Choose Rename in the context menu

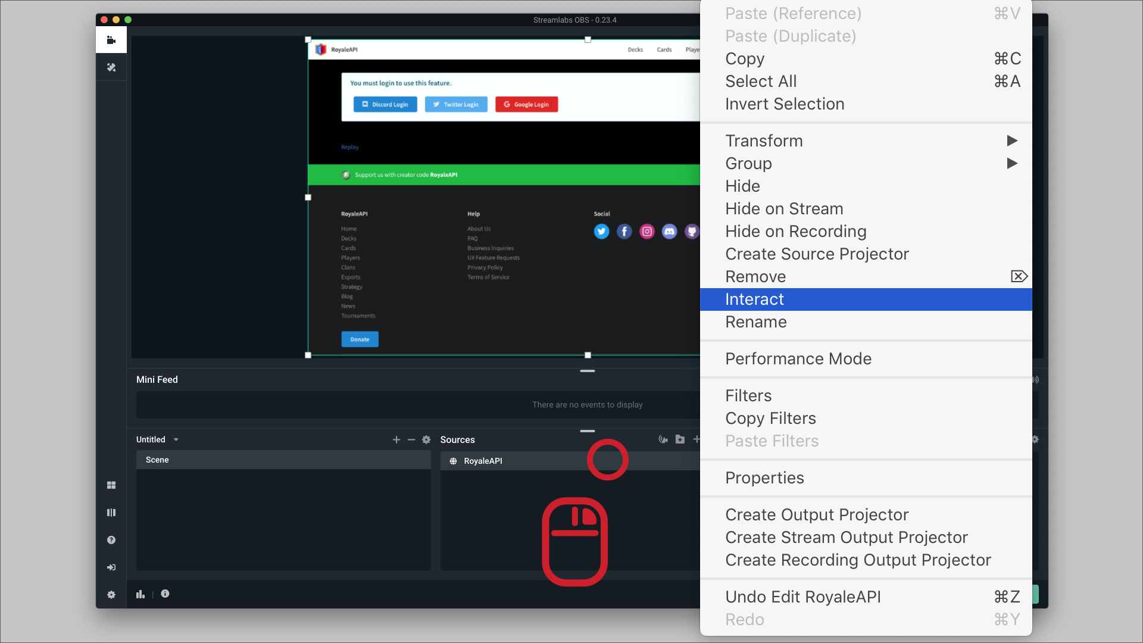click(866, 321)
